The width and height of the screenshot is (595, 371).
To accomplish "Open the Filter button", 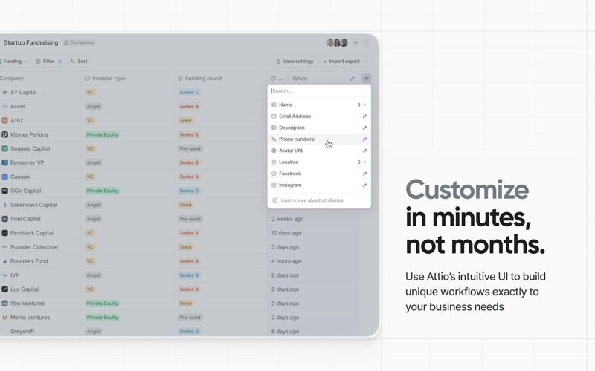I will (49, 62).
